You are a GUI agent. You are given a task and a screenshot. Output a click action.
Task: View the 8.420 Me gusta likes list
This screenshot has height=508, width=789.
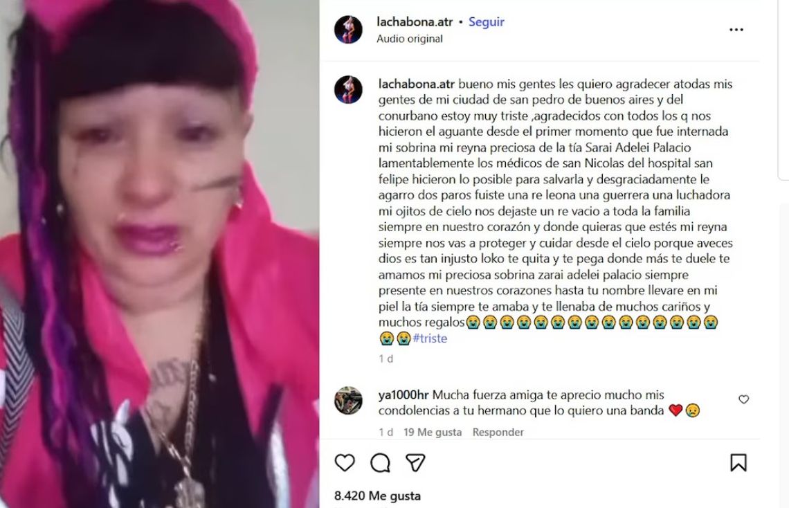[377, 496]
